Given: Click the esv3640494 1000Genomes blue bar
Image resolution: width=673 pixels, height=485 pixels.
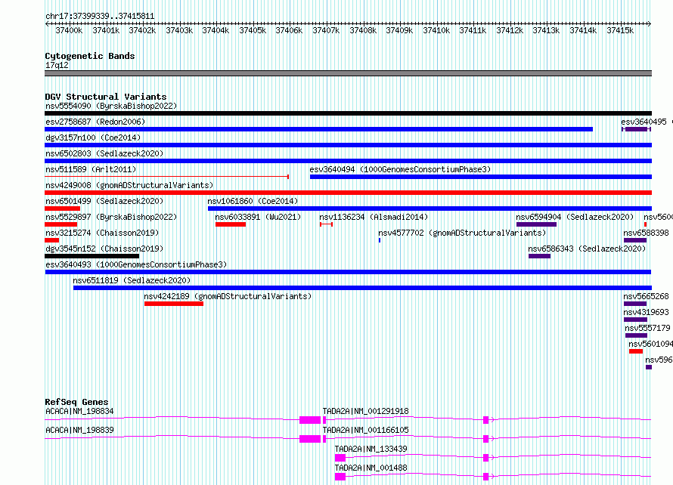Looking at the screenshot, I should pos(480,177).
